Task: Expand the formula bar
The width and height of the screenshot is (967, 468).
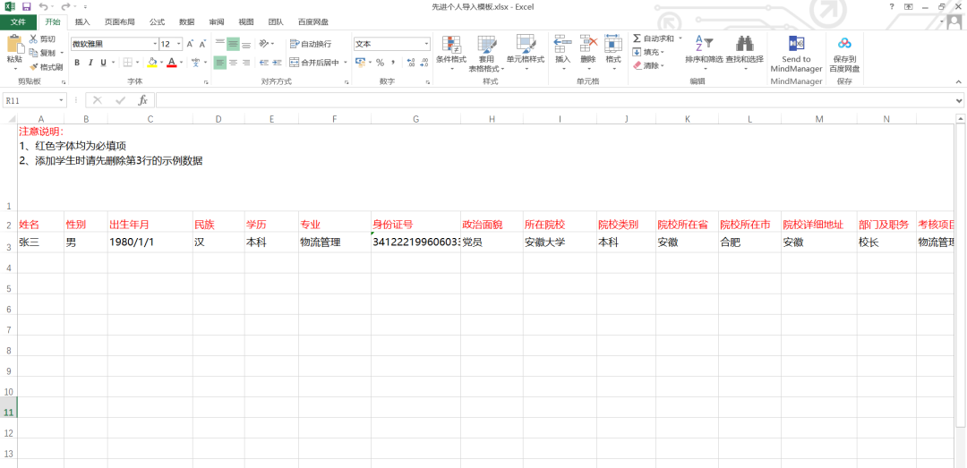Action: tap(959, 100)
